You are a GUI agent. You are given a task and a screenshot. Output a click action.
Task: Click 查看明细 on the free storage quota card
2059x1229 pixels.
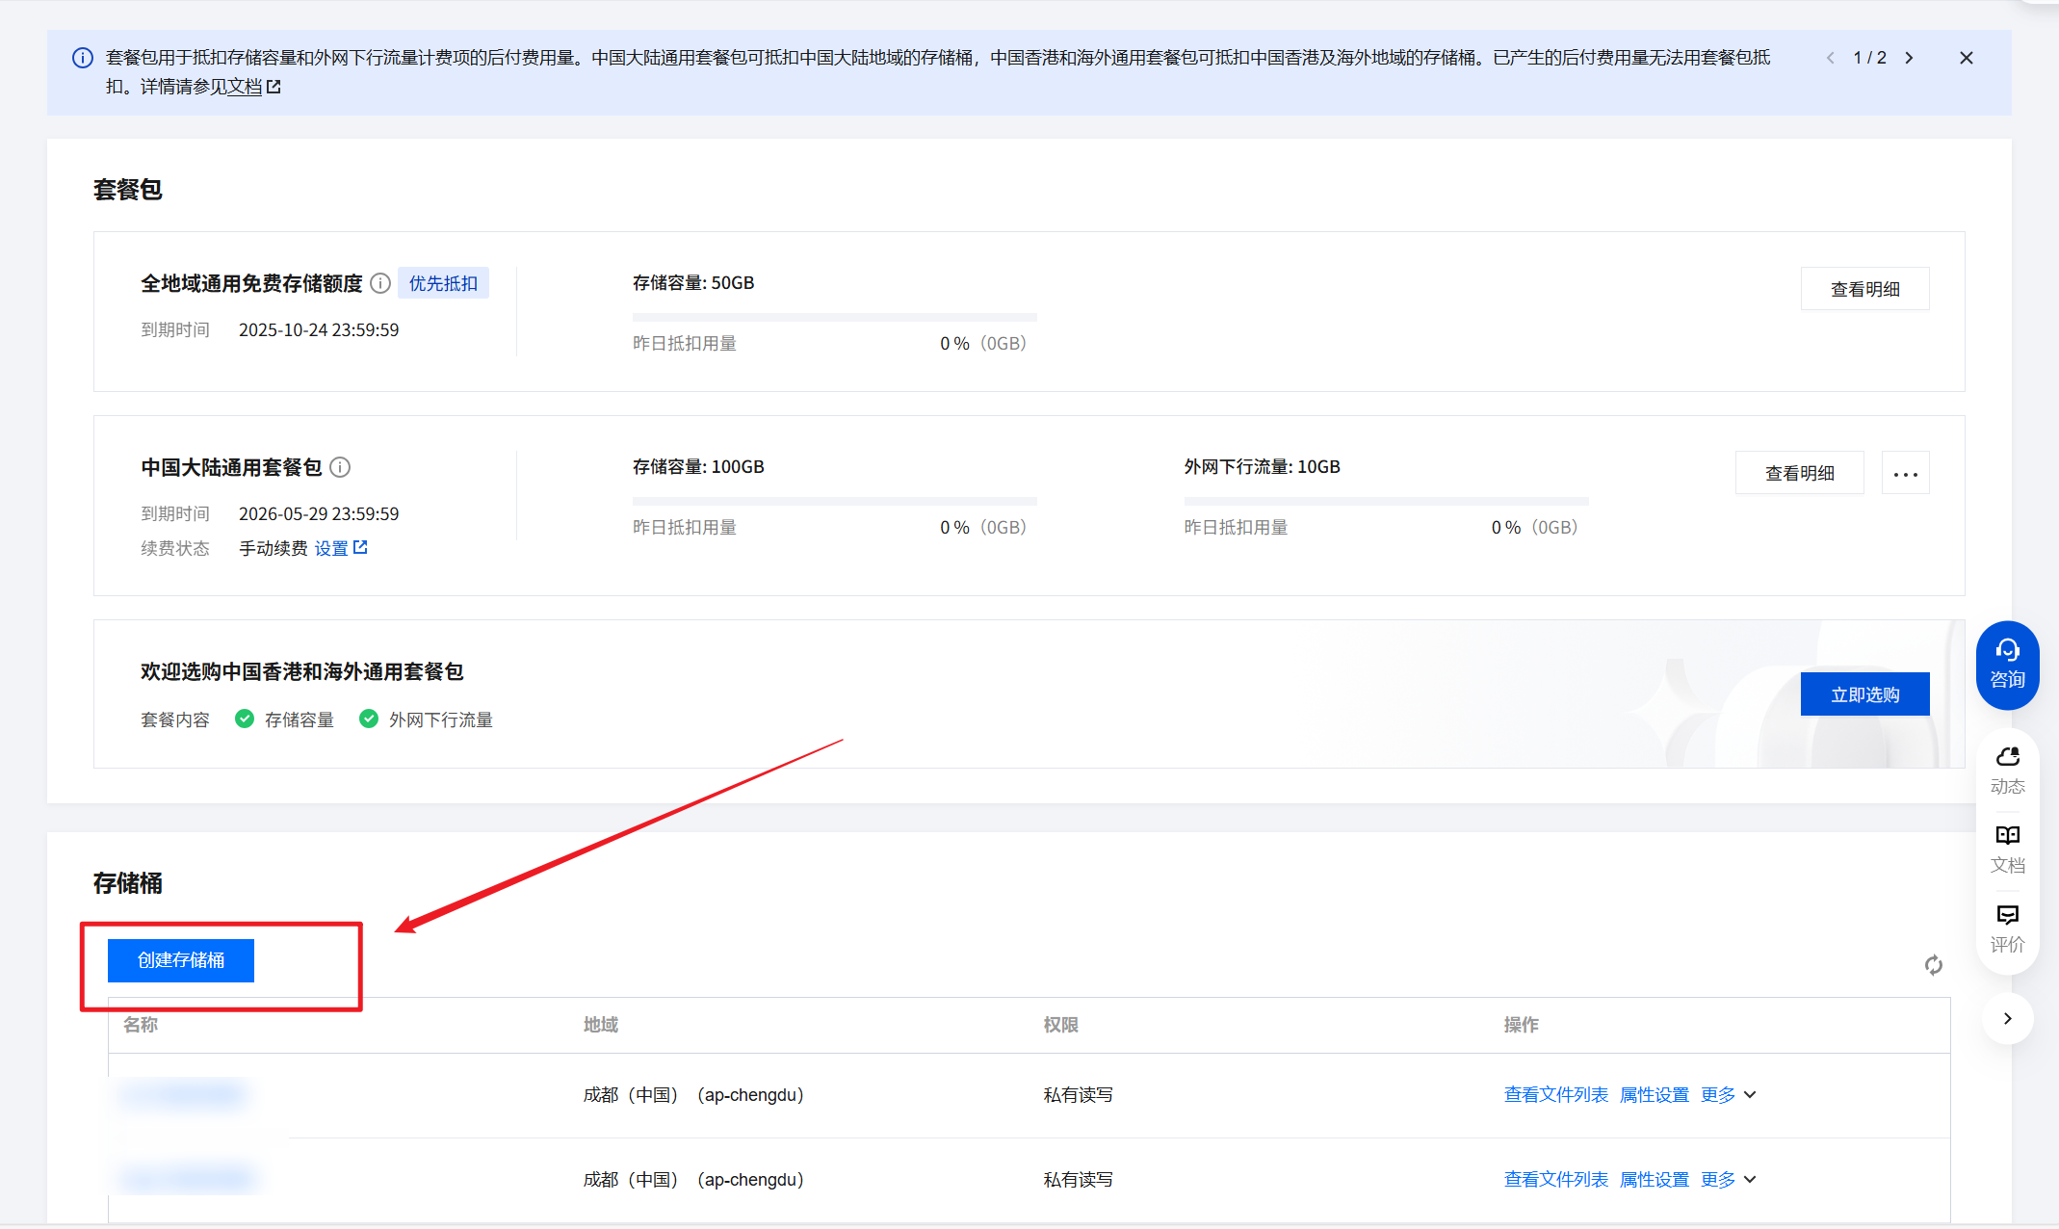(x=1864, y=289)
